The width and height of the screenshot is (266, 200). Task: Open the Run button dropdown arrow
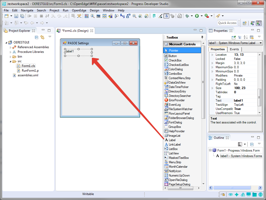[x=202, y=16]
